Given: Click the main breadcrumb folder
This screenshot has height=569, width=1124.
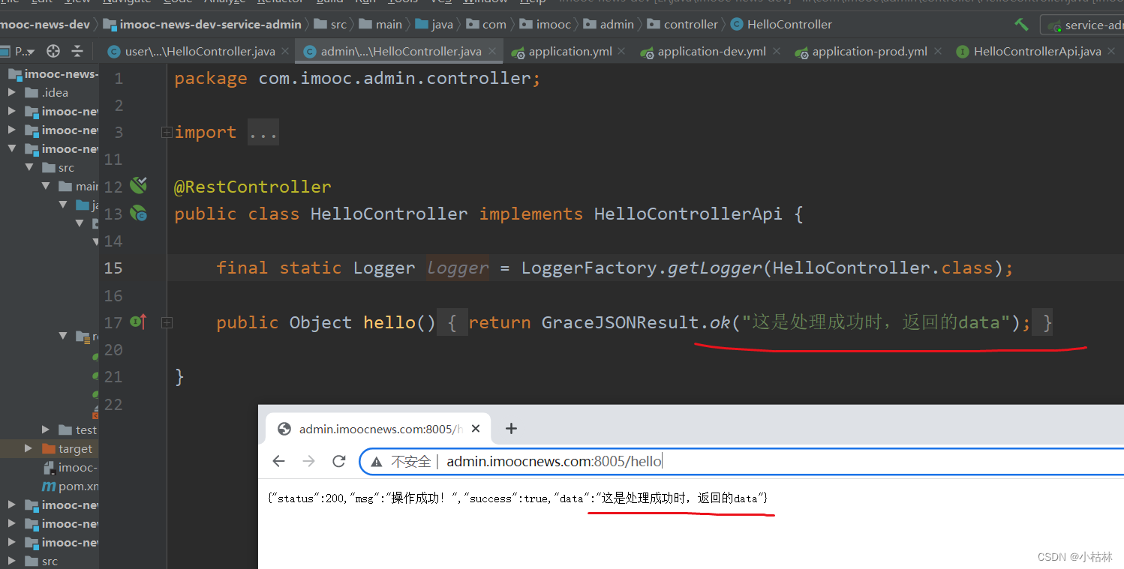Looking at the screenshot, I should [x=380, y=24].
